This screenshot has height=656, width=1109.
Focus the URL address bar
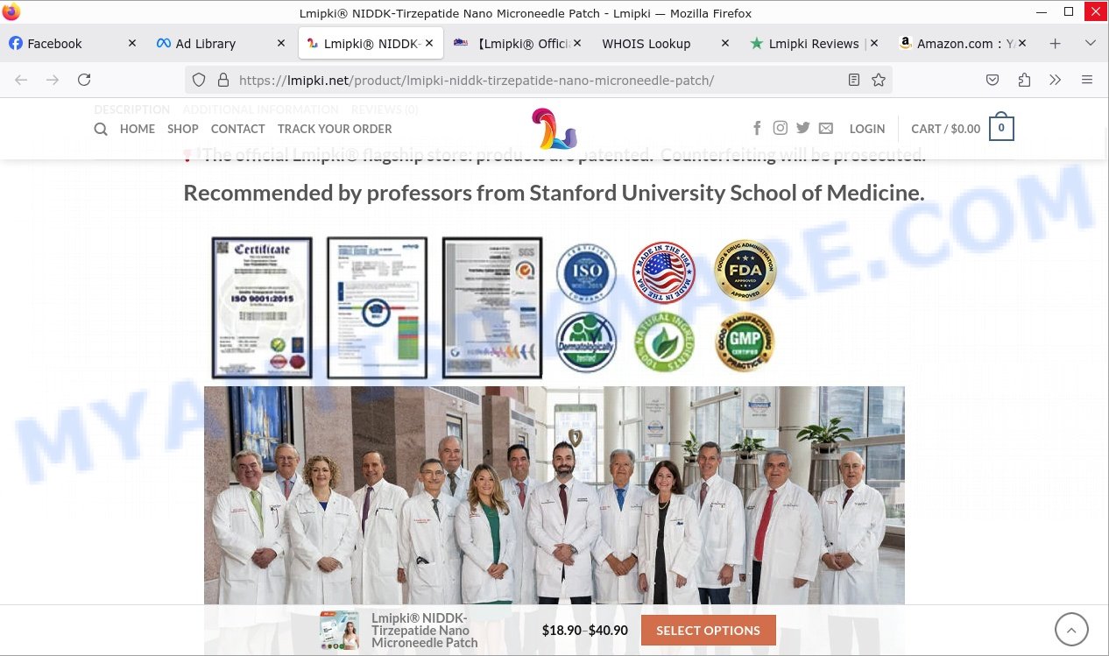pos(539,80)
